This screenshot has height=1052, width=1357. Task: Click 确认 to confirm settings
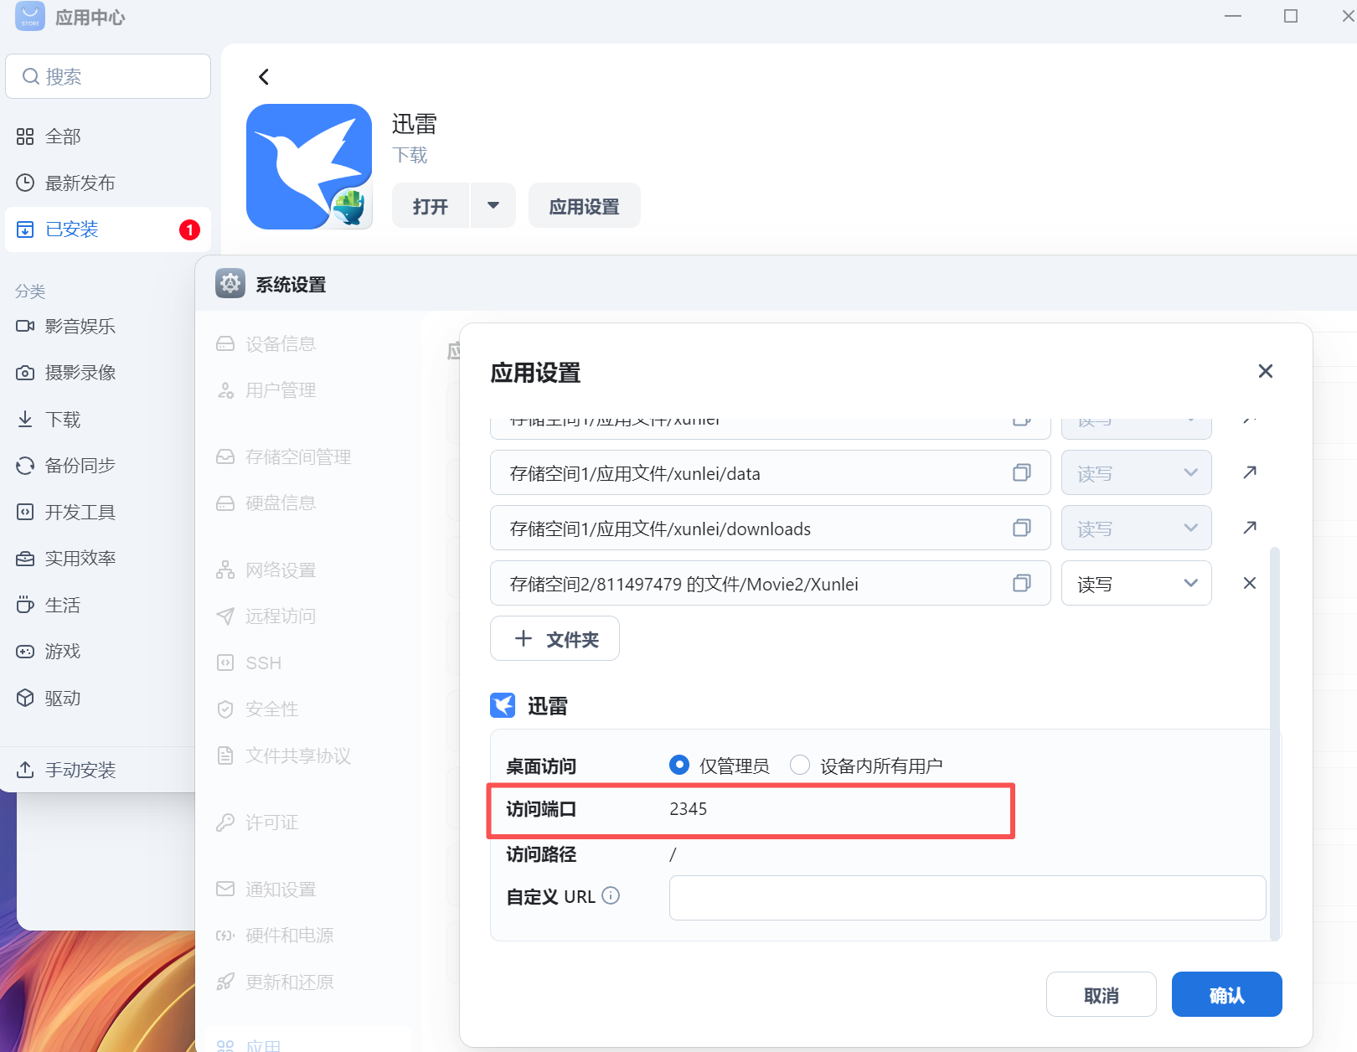(1227, 994)
